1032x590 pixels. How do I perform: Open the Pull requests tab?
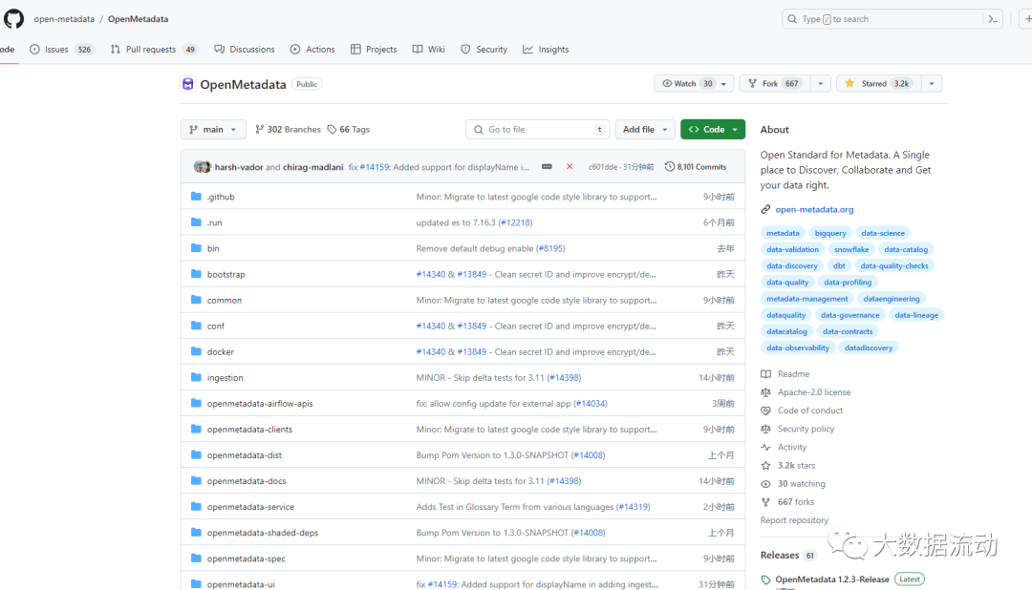click(154, 50)
